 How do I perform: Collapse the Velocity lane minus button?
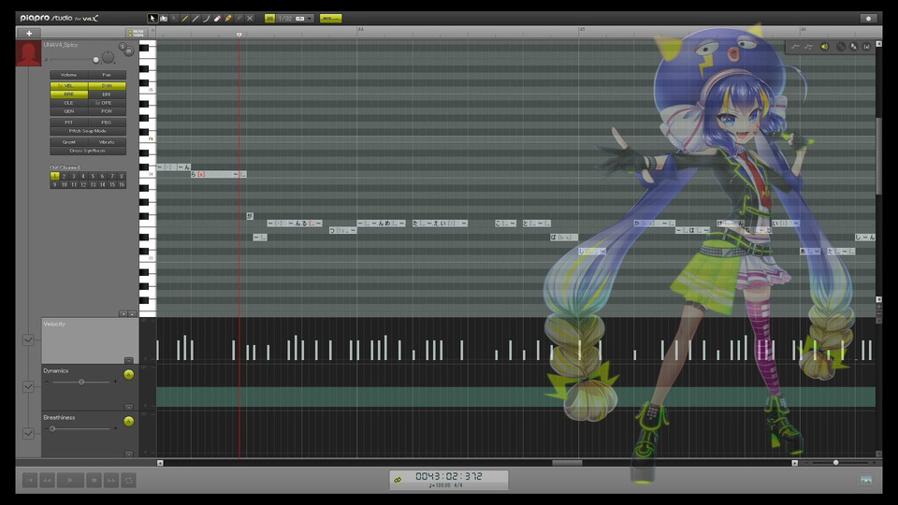pos(129,361)
